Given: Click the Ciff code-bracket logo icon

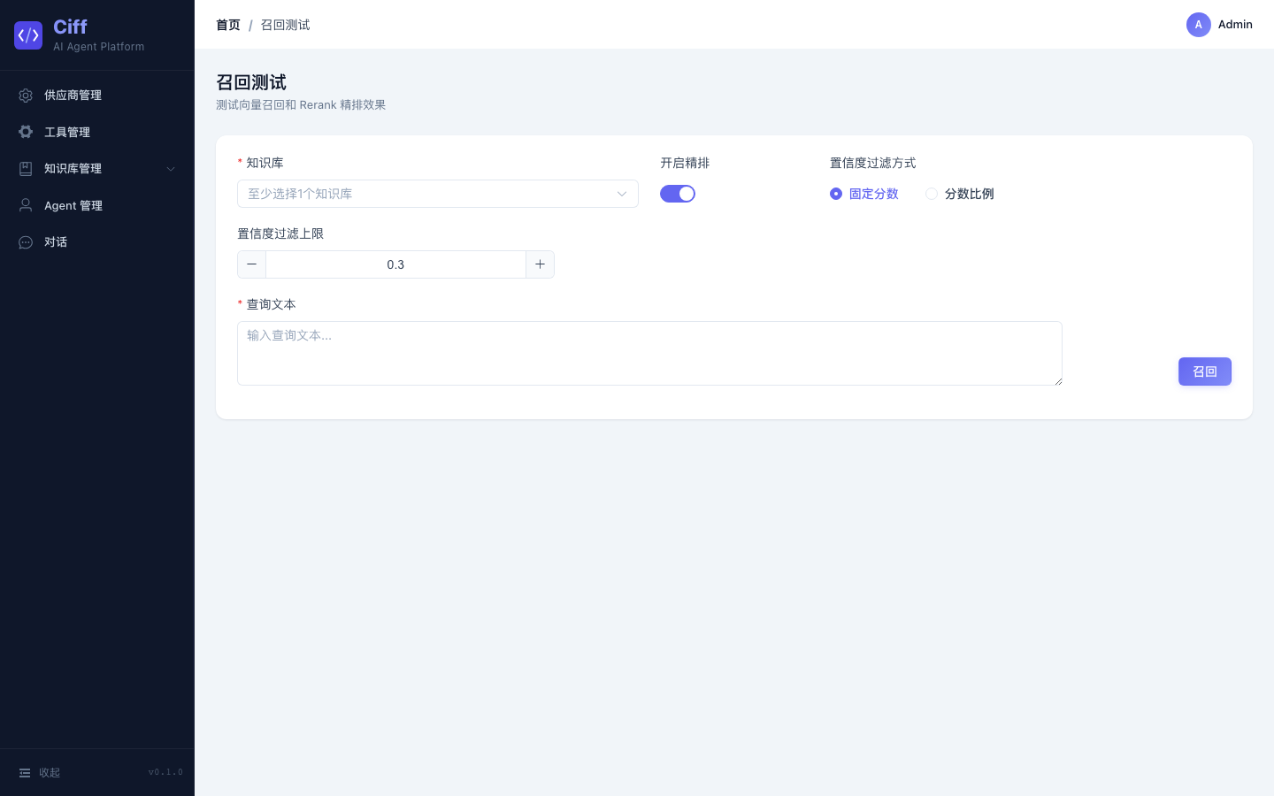Looking at the screenshot, I should point(28,35).
